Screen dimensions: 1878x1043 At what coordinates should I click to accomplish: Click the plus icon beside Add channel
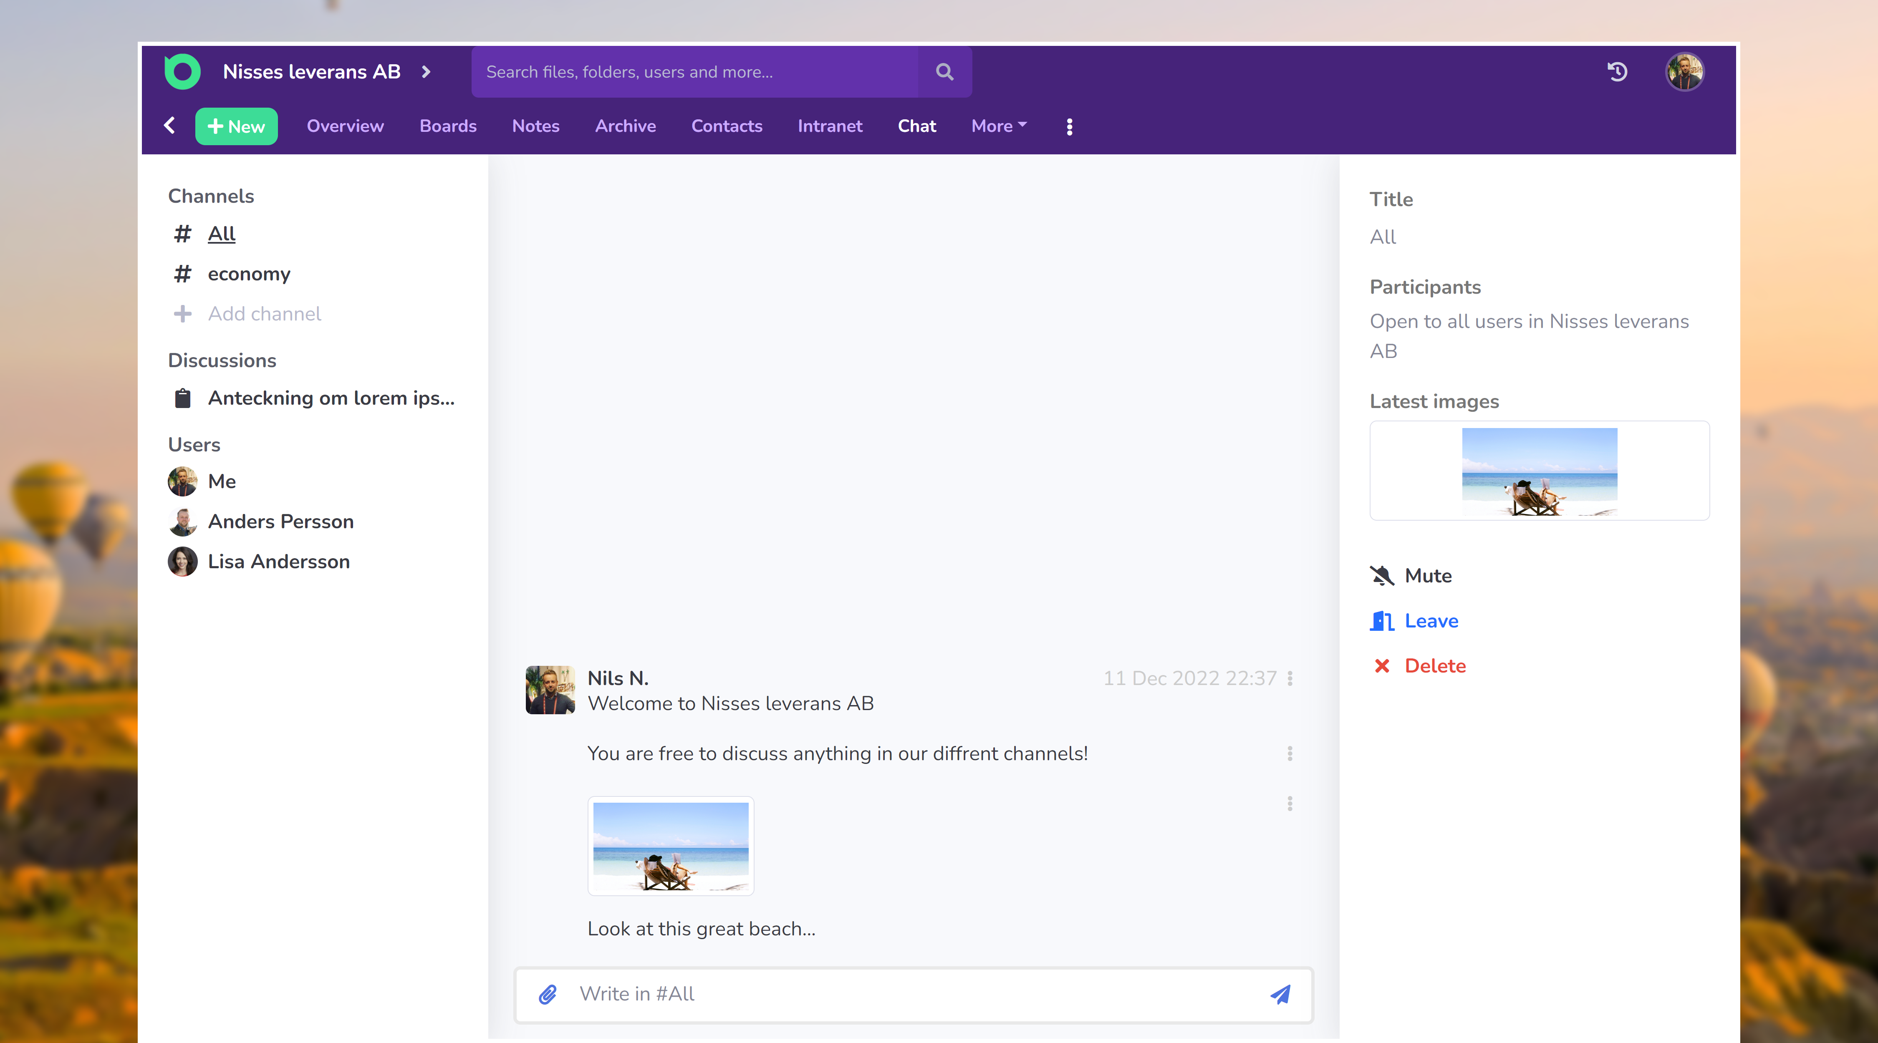(x=182, y=313)
